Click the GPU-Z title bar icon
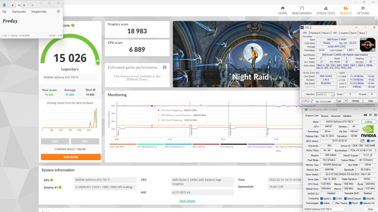 [x=306, y=110]
